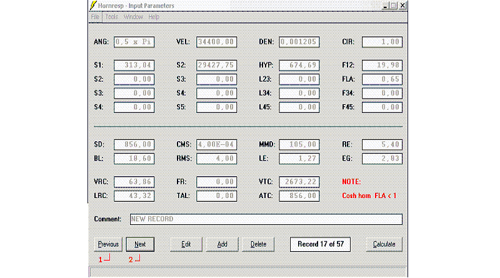Click the CMS field showing 4,00E-04

pyautogui.click(x=216, y=144)
